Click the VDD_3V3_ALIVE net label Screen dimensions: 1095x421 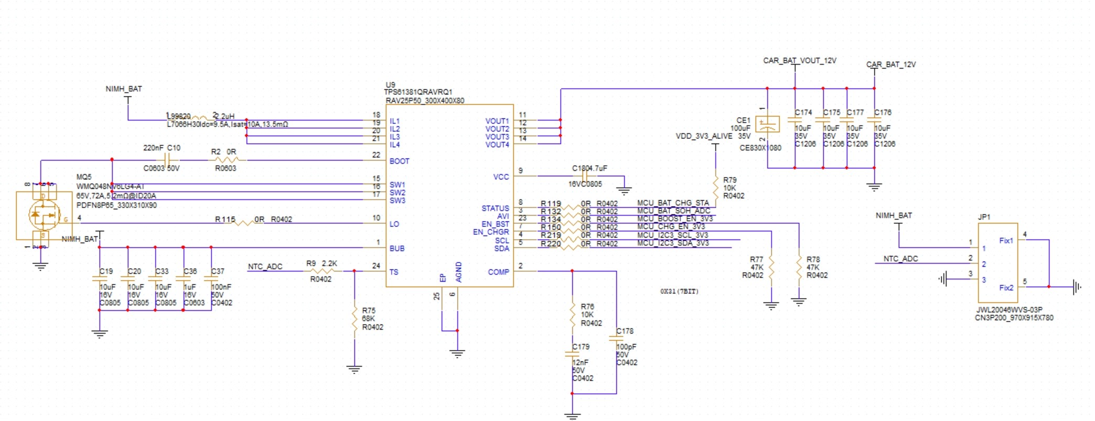point(704,136)
